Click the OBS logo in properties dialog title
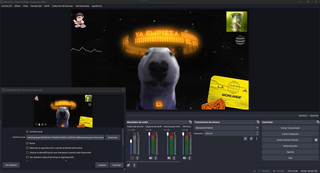 3,90
